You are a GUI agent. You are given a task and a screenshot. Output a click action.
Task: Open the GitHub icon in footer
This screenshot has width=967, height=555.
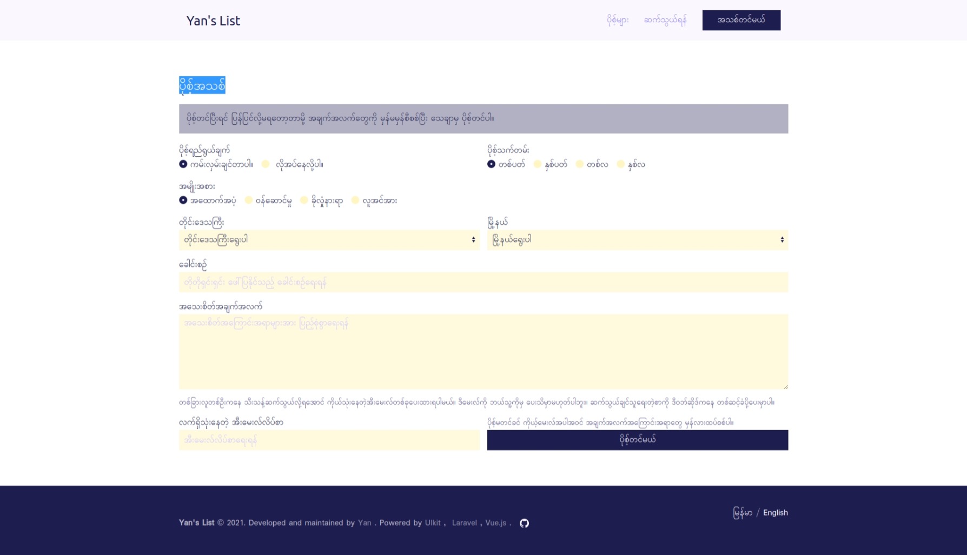coord(524,523)
